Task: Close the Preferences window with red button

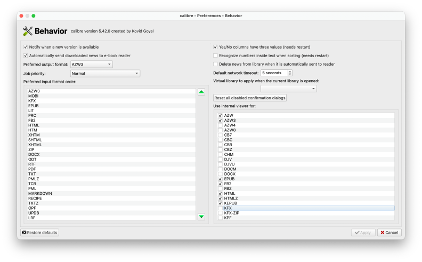Action: click(21, 16)
